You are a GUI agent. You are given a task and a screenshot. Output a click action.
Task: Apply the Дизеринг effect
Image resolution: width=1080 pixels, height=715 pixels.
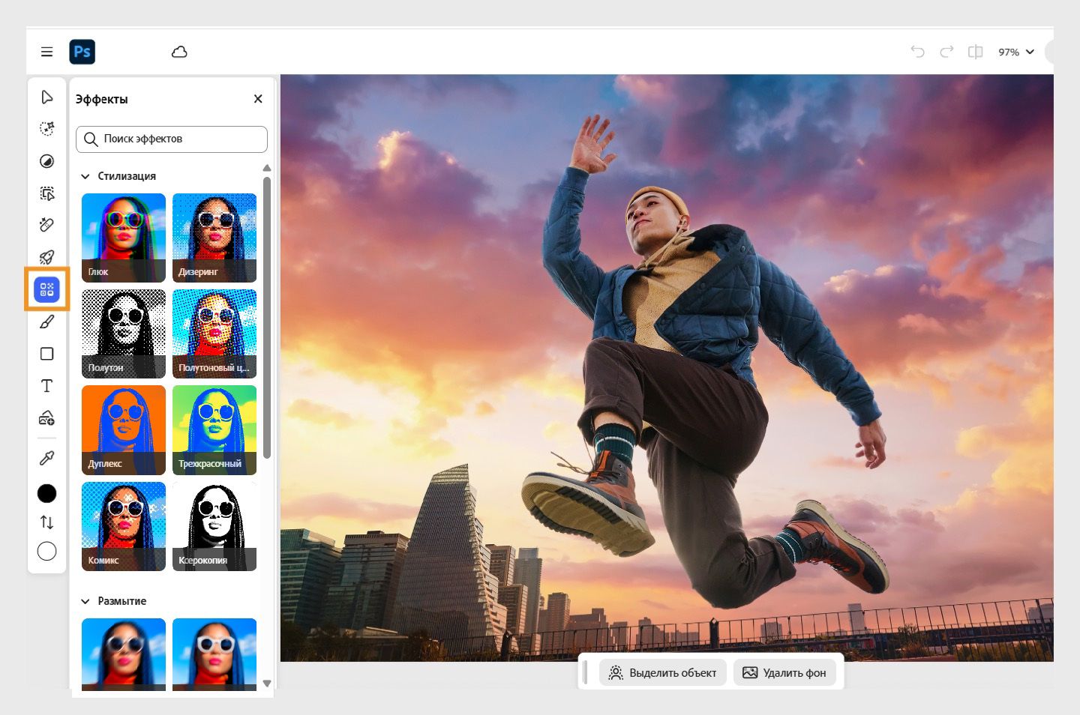[214, 238]
